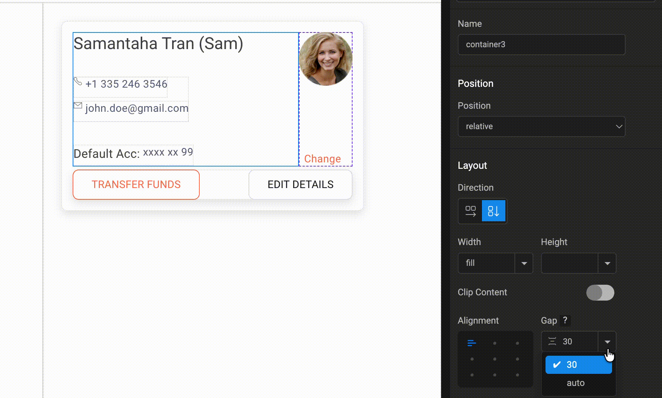Click the help question mark beside Gap
The image size is (662, 398).
[565, 320]
